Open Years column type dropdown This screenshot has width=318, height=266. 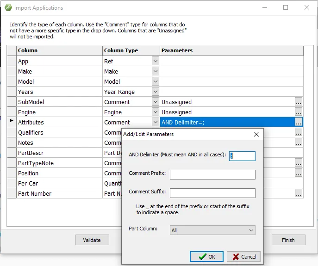[x=156, y=92]
